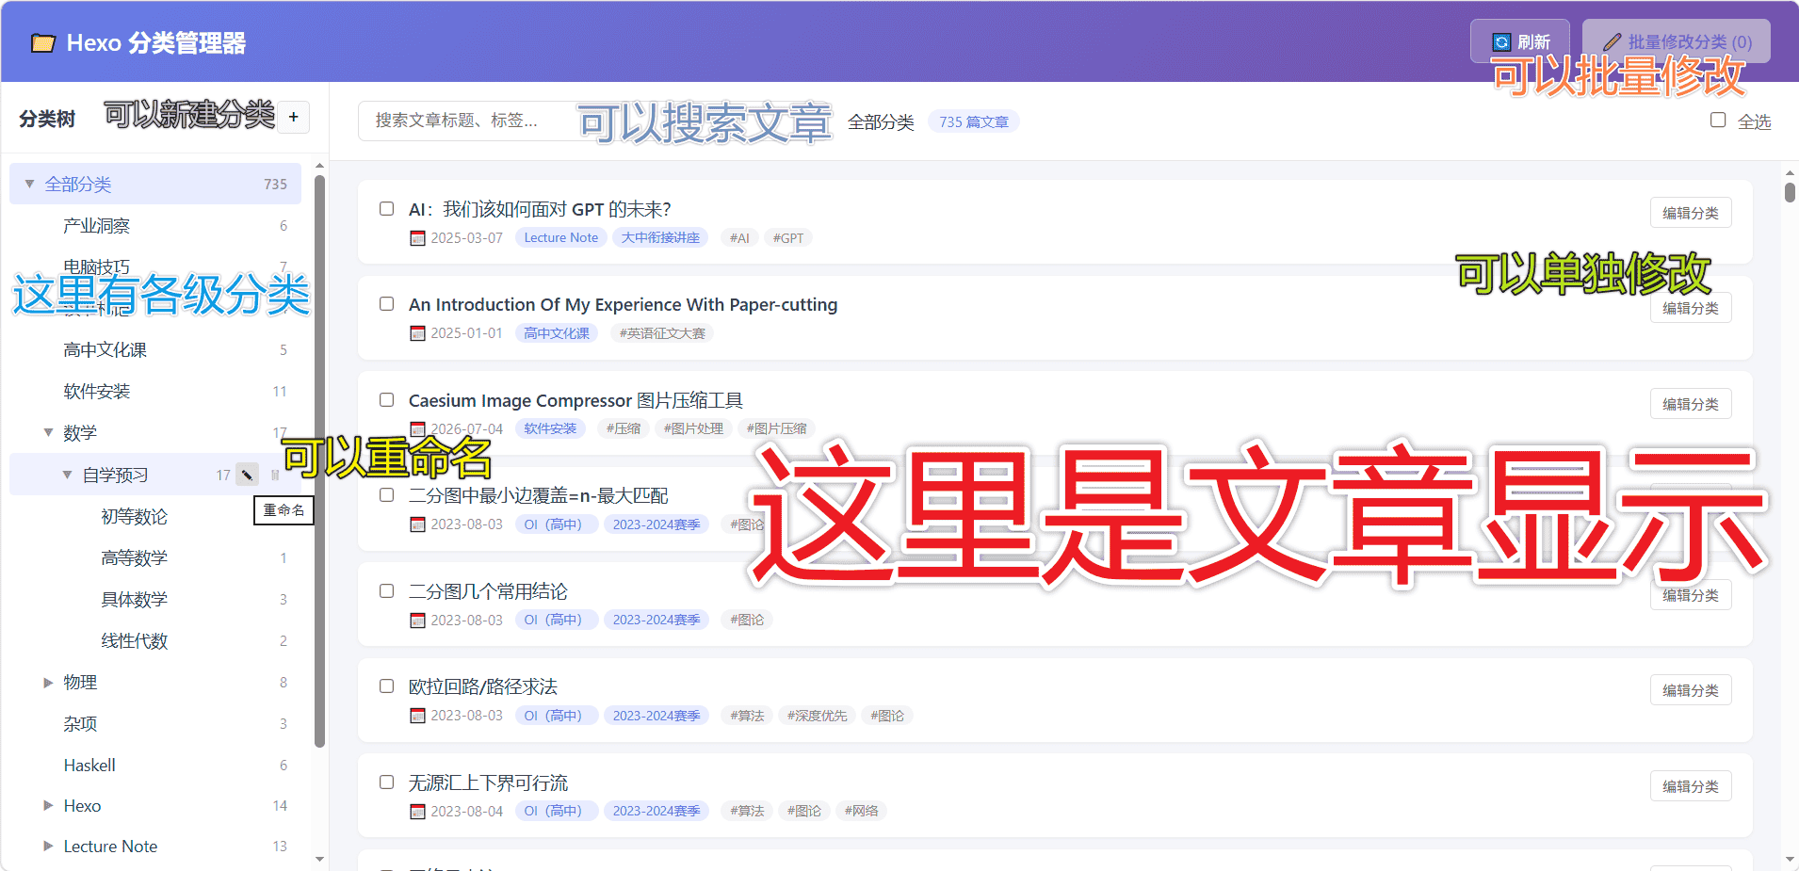Expand the 物理 category arrow

click(x=48, y=683)
